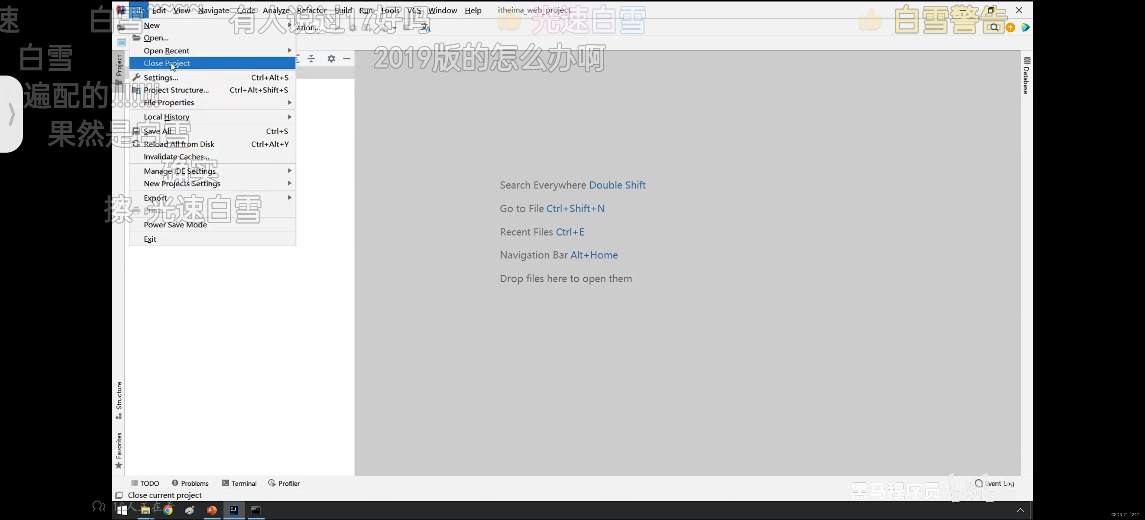This screenshot has width=1145, height=520.
Task: Expand the Export submenu arrow
Action: (x=290, y=198)
